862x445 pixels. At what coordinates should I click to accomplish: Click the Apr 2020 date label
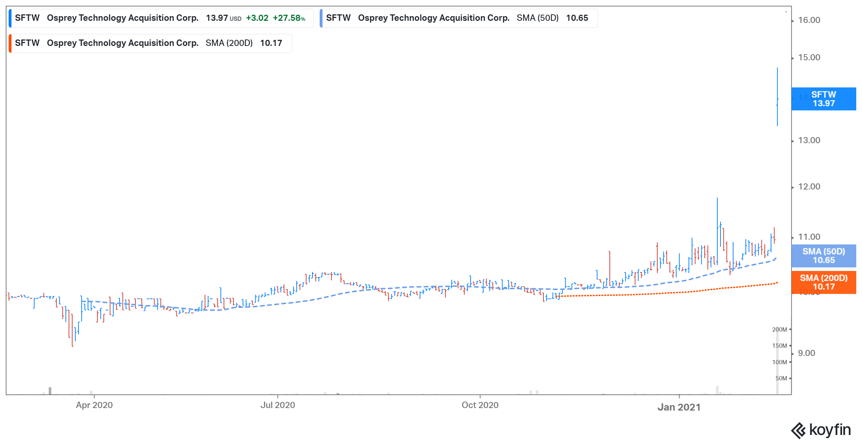94,405
